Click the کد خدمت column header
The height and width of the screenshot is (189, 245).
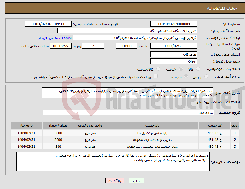pos(215,125)
